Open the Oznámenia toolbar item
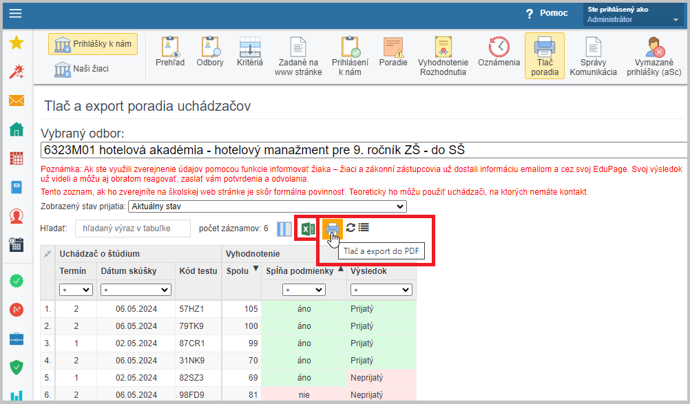This screenshot has height=404, width=690. pyautogui.click(x=499, y=52)
